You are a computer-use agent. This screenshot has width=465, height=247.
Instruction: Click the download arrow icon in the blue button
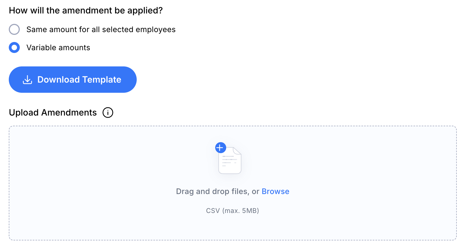pyautogui.click(x=27, y=80)
